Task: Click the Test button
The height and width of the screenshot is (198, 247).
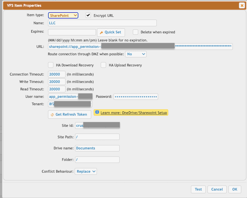Action: [198, 190]
